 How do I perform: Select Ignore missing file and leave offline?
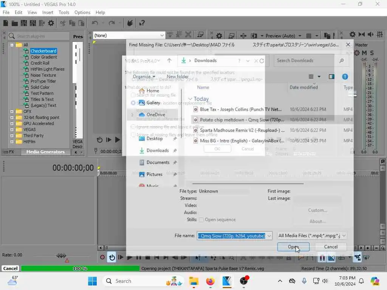pos(133,127)
